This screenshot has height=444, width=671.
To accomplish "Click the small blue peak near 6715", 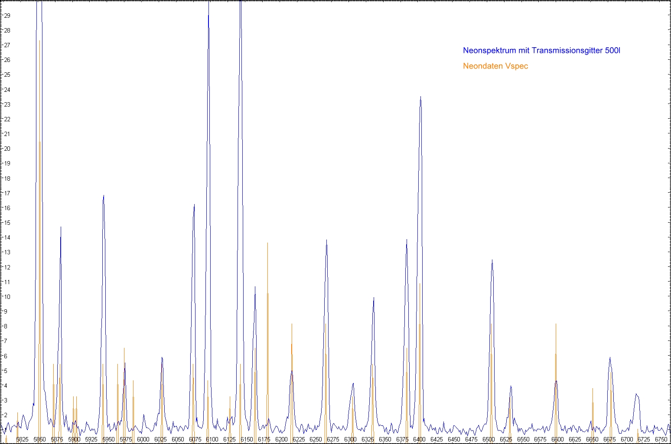I will (x=636, y=394).
